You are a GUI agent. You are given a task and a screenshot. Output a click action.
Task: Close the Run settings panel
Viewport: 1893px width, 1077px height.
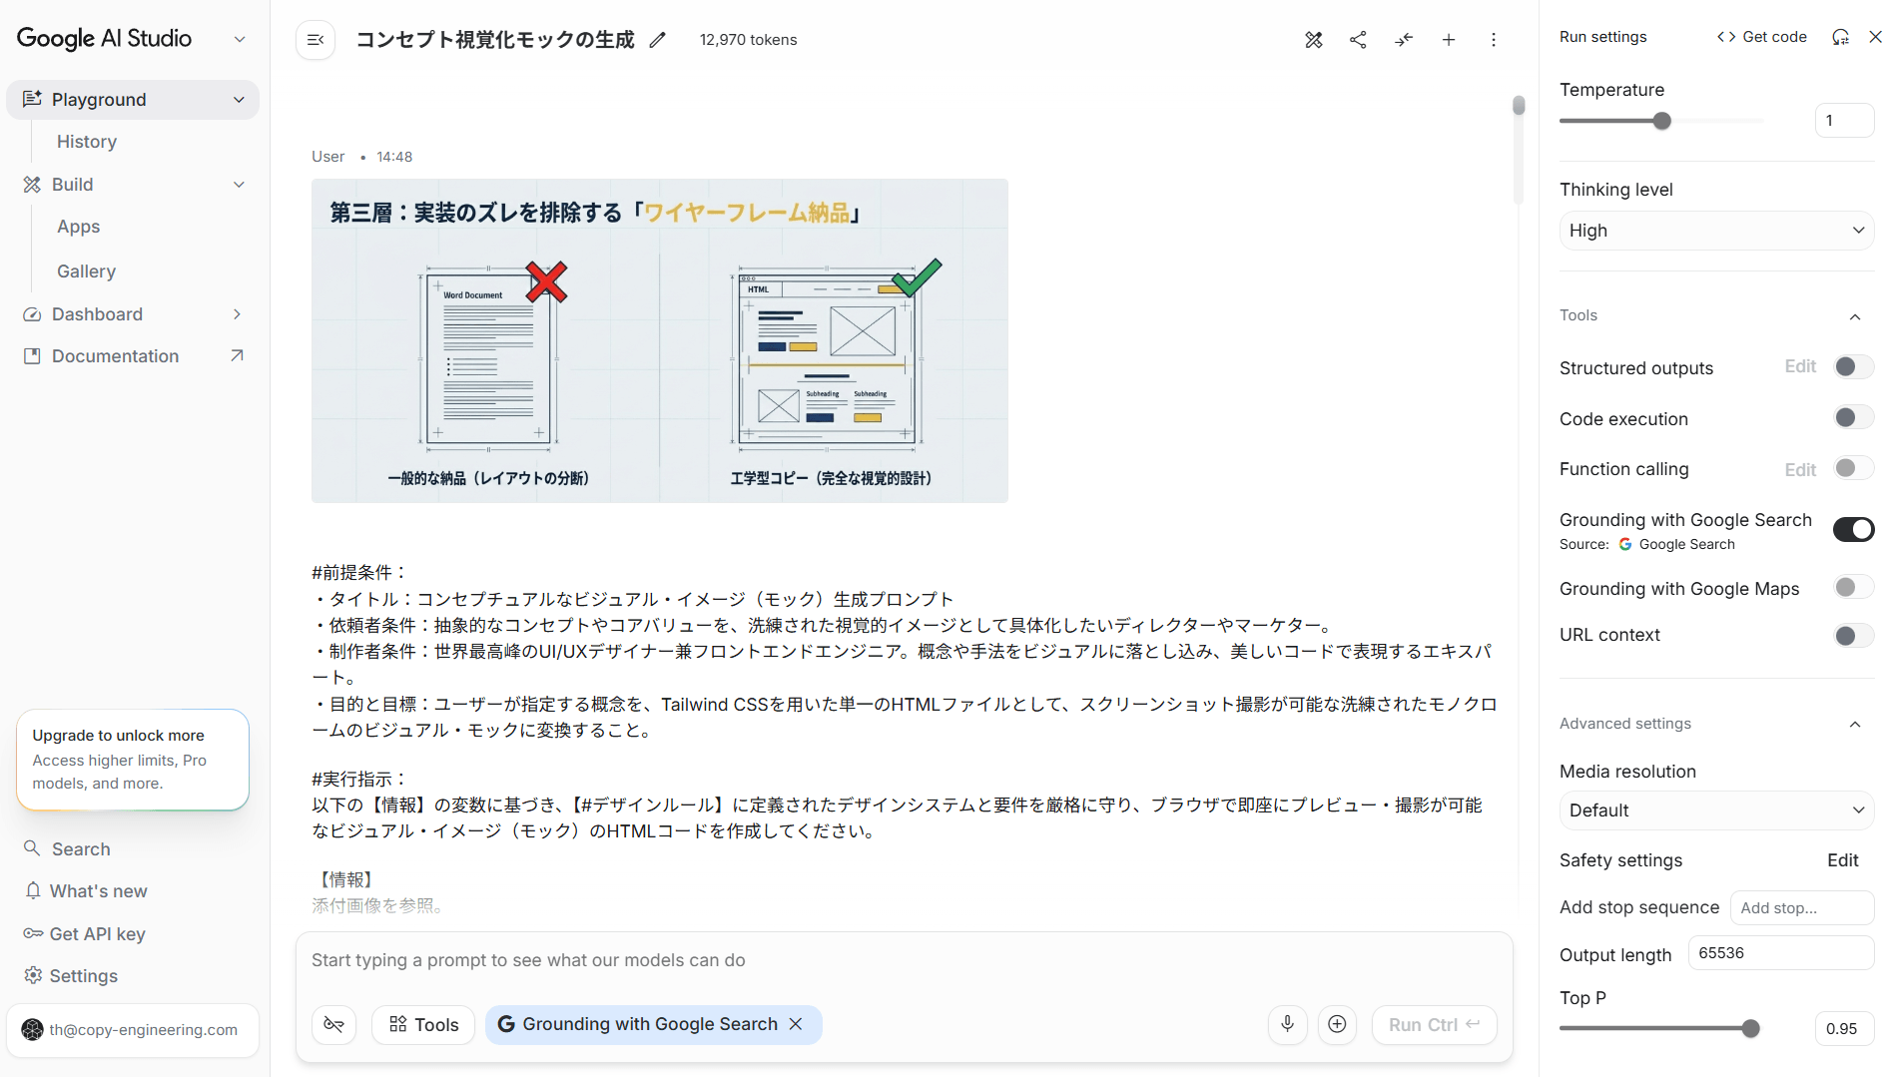pyautogui.click(x=1875, y=37)
